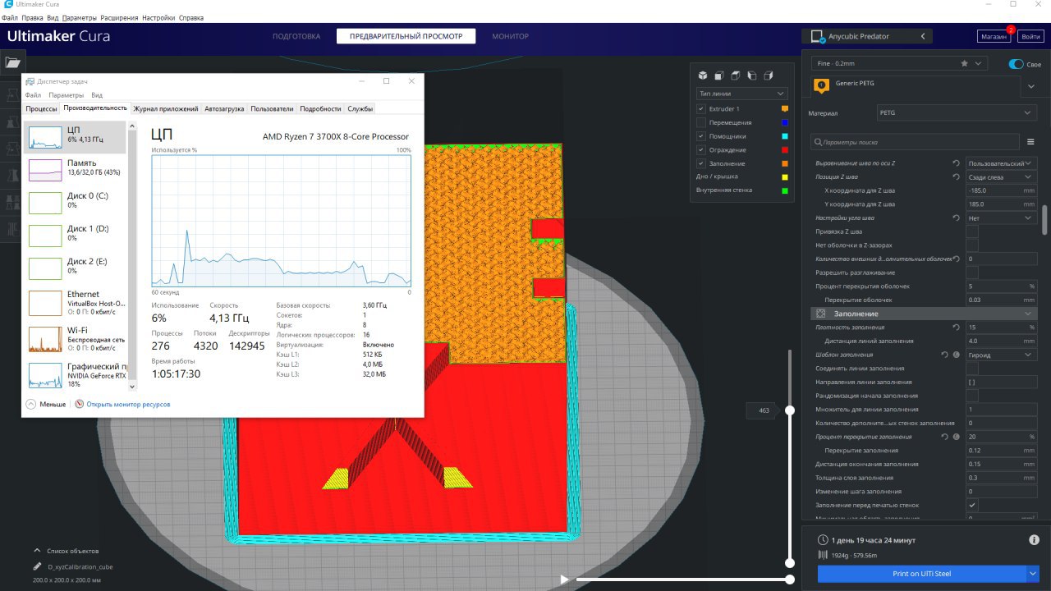This screenshot has width=1051, height=591.
Task: Collapse the infill settings section
Action: (x=1027, y=314)
